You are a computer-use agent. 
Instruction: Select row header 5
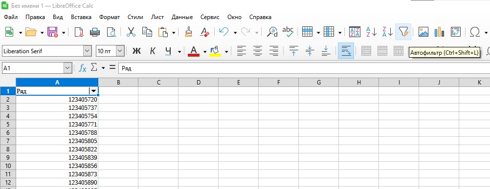pos(8,124)
